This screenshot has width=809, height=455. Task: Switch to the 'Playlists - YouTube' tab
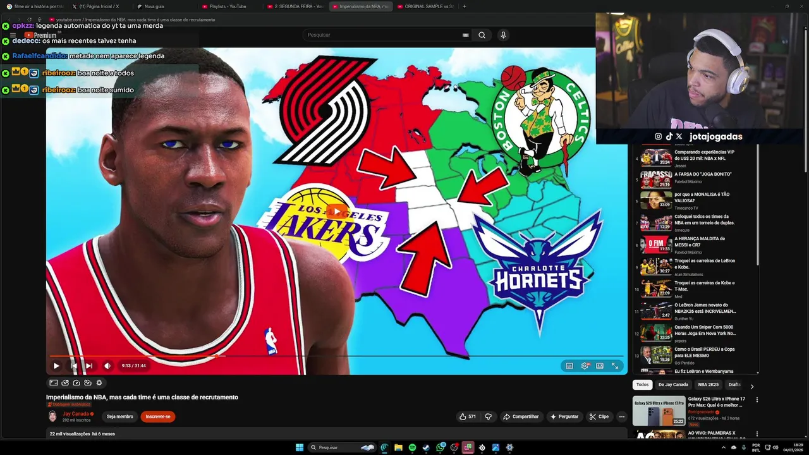tap(228, 6)
